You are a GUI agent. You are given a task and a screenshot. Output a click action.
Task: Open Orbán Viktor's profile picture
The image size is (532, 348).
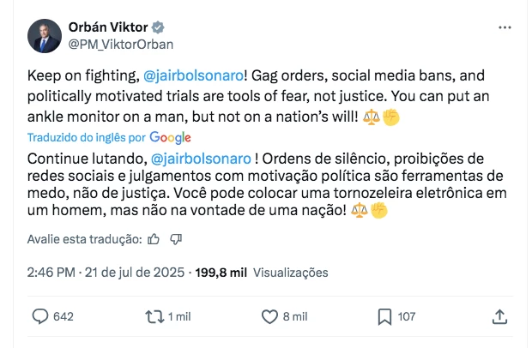[x=45, y=36]
